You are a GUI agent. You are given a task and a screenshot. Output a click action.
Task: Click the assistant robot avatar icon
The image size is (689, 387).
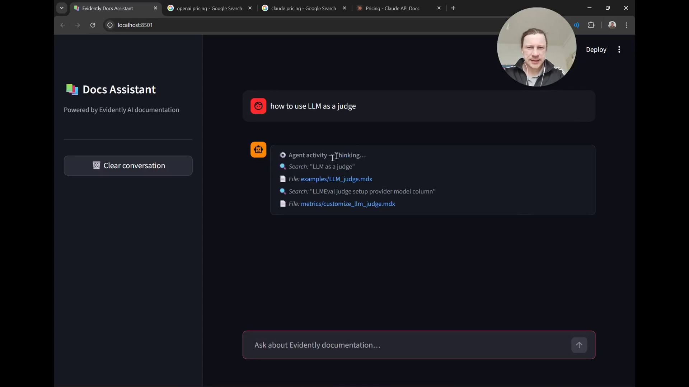(258, 149)
